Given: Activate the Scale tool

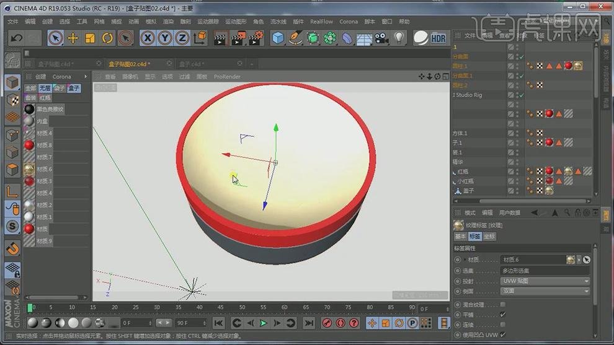Looking at the screenshot, I should click(90, 38).
